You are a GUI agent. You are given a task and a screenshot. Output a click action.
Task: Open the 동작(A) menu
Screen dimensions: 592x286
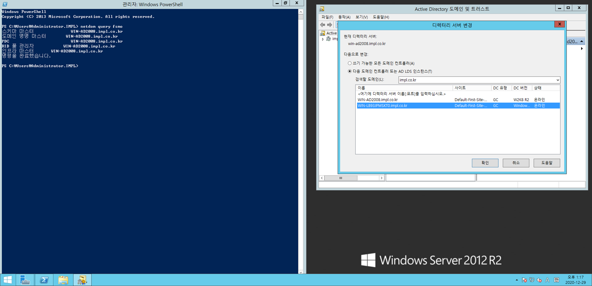click(x=344, y=17)
